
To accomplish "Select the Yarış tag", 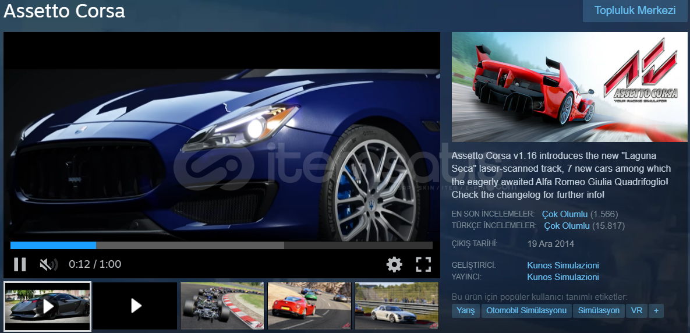I will 466,310.
